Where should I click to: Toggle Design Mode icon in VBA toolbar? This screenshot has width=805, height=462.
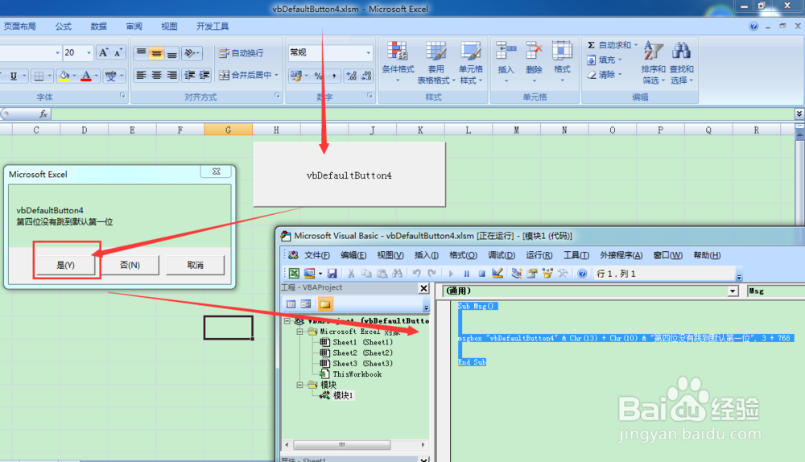[x=497, y=273]
